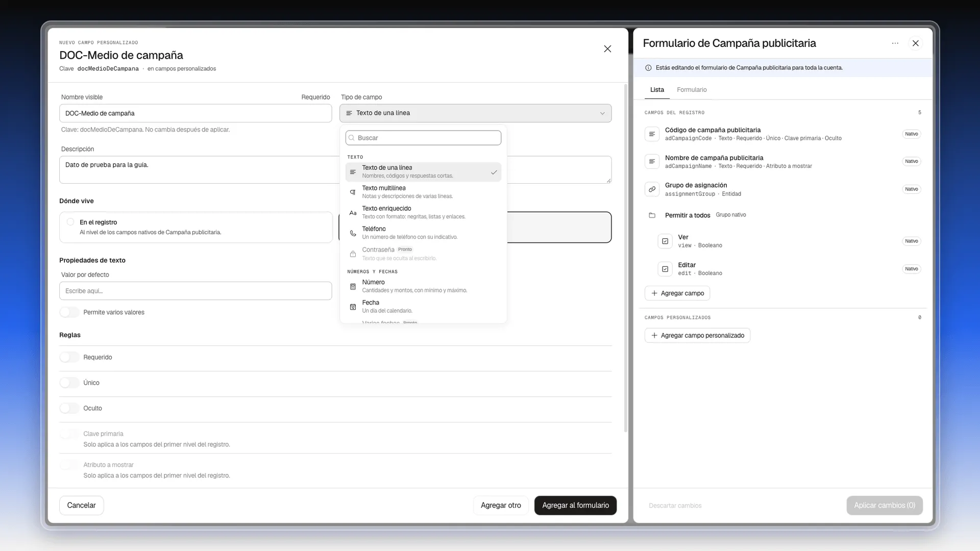Click the magnifier icon in the Buscar field
This screenshot has height=551, width=980.
coord(352,138)
